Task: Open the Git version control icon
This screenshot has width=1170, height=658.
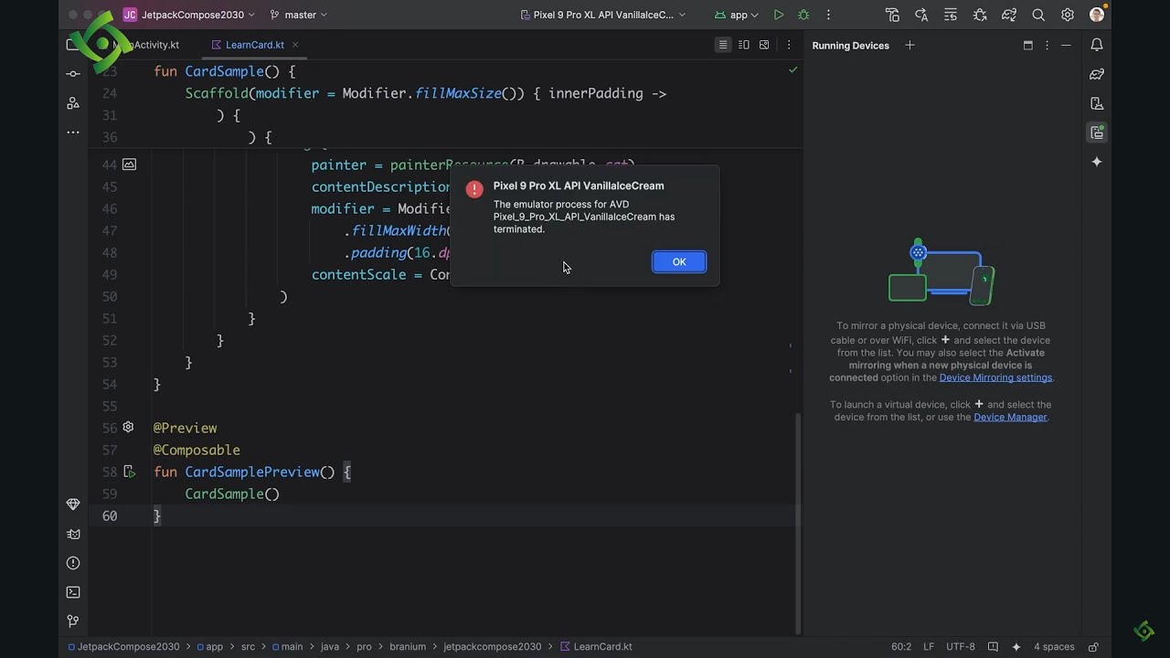Action: 73,621
